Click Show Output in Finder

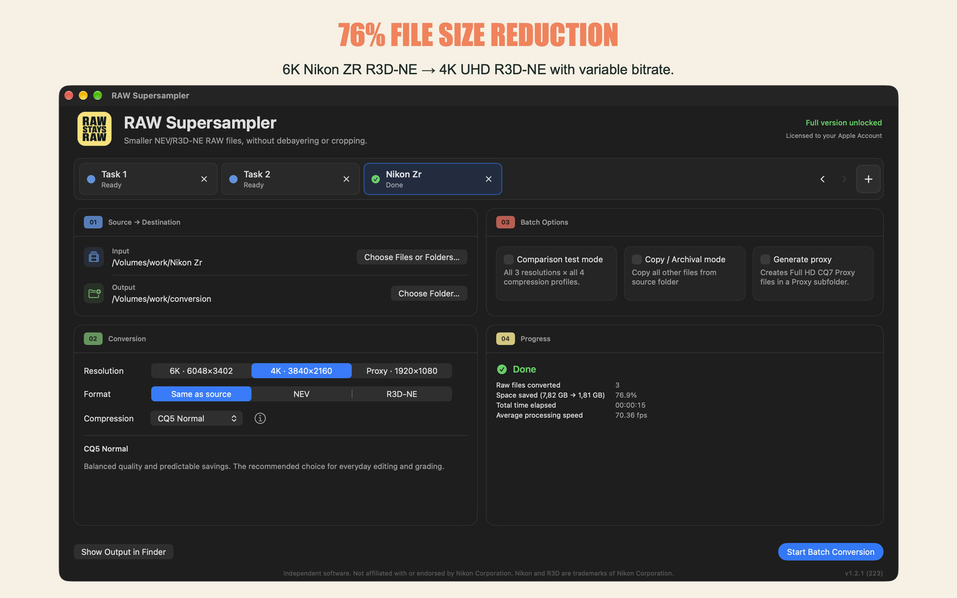coord(124,552)
